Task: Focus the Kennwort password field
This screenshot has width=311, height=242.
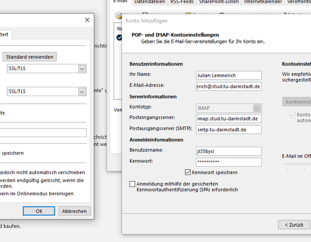Action: pos(229,162)
